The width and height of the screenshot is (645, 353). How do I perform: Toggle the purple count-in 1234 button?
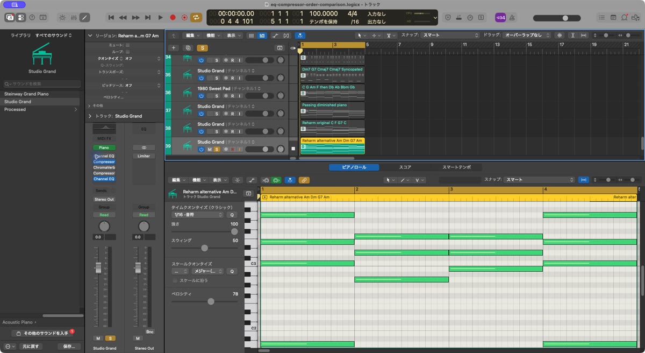[500, 17]
